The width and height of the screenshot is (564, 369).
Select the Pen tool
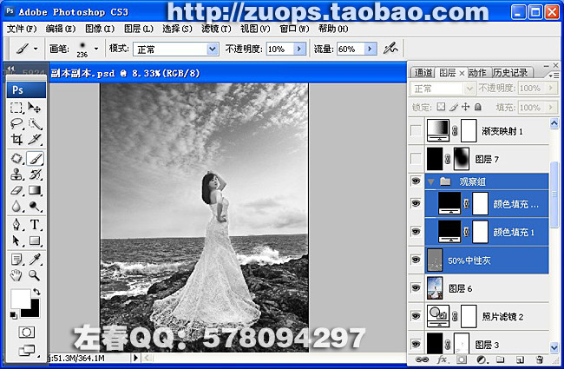pyautogui.click(x=16, y=225)
